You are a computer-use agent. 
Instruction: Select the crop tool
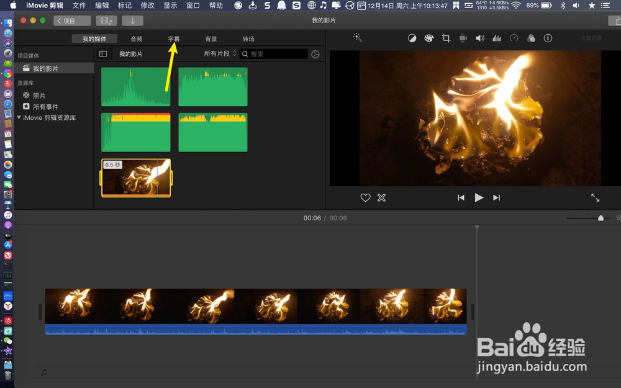(446, 38)
